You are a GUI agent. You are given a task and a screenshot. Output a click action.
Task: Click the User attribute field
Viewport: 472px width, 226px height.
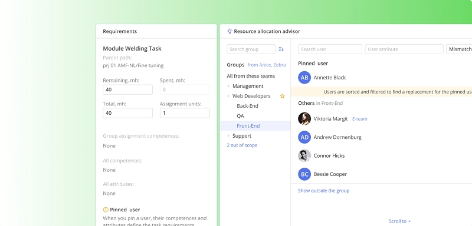[404, 49]
